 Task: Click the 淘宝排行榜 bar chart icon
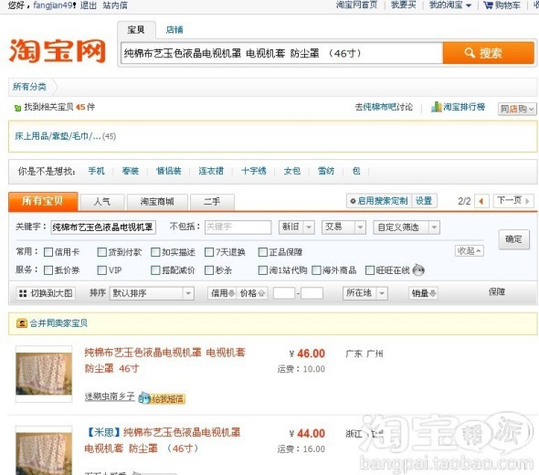click(x=436, y=107)
